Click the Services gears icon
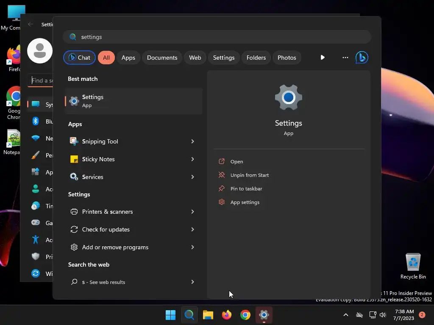Screen dimensions: 434x325 74,176
